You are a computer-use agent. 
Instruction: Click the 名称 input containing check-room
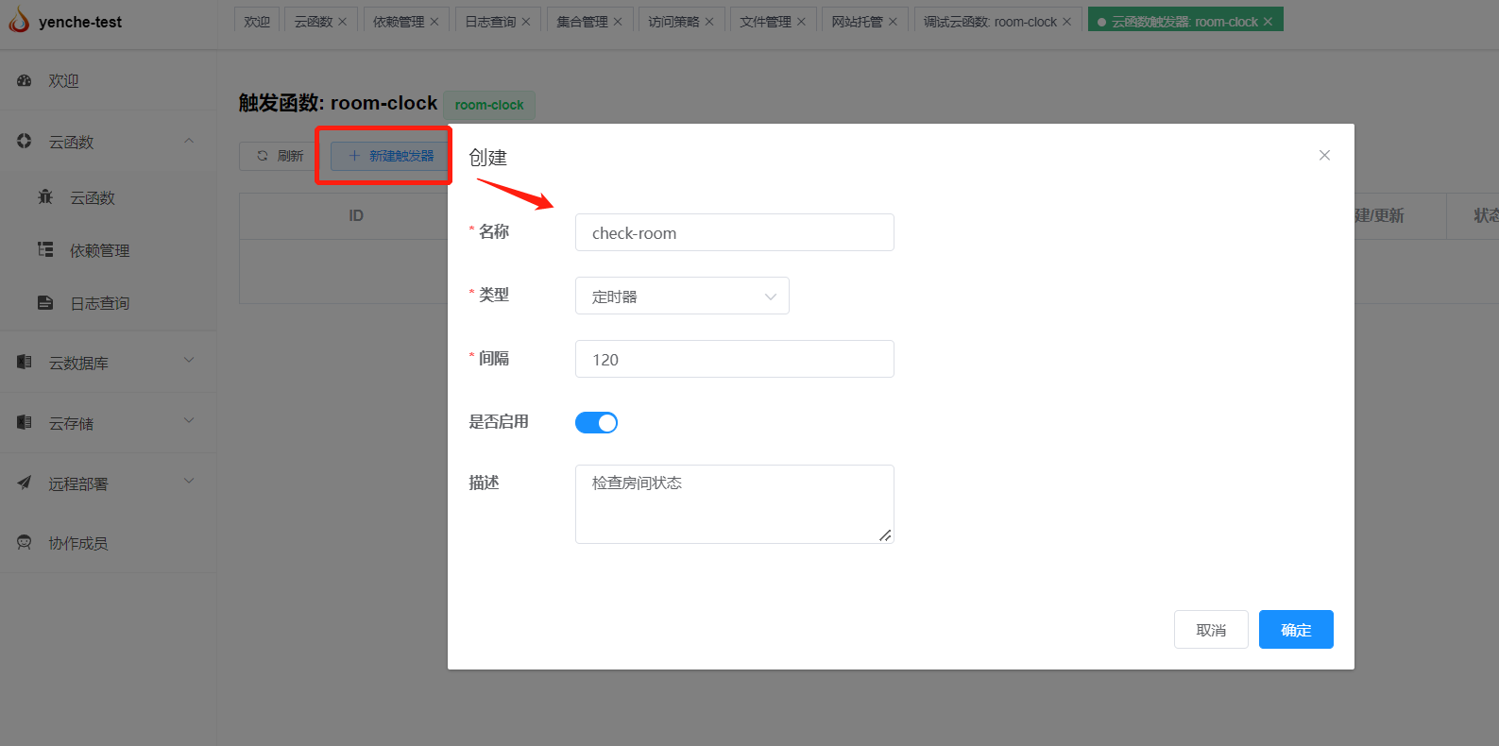734,232
